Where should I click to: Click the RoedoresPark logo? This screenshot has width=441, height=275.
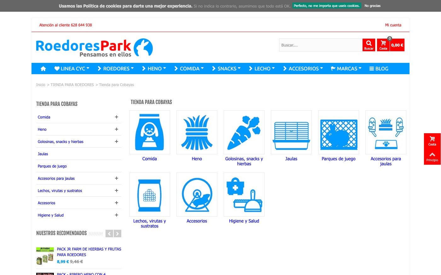click(x=94, y=48)
